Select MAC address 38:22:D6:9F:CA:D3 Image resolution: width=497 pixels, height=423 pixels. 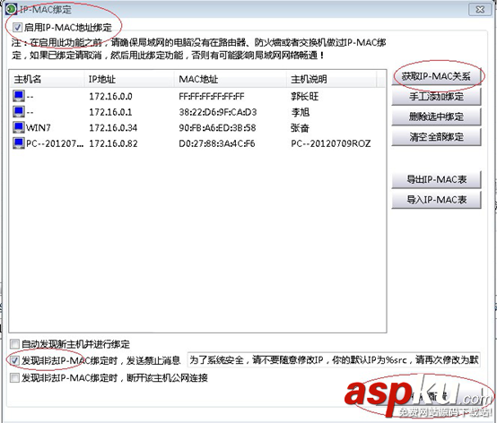pos(217,112)
